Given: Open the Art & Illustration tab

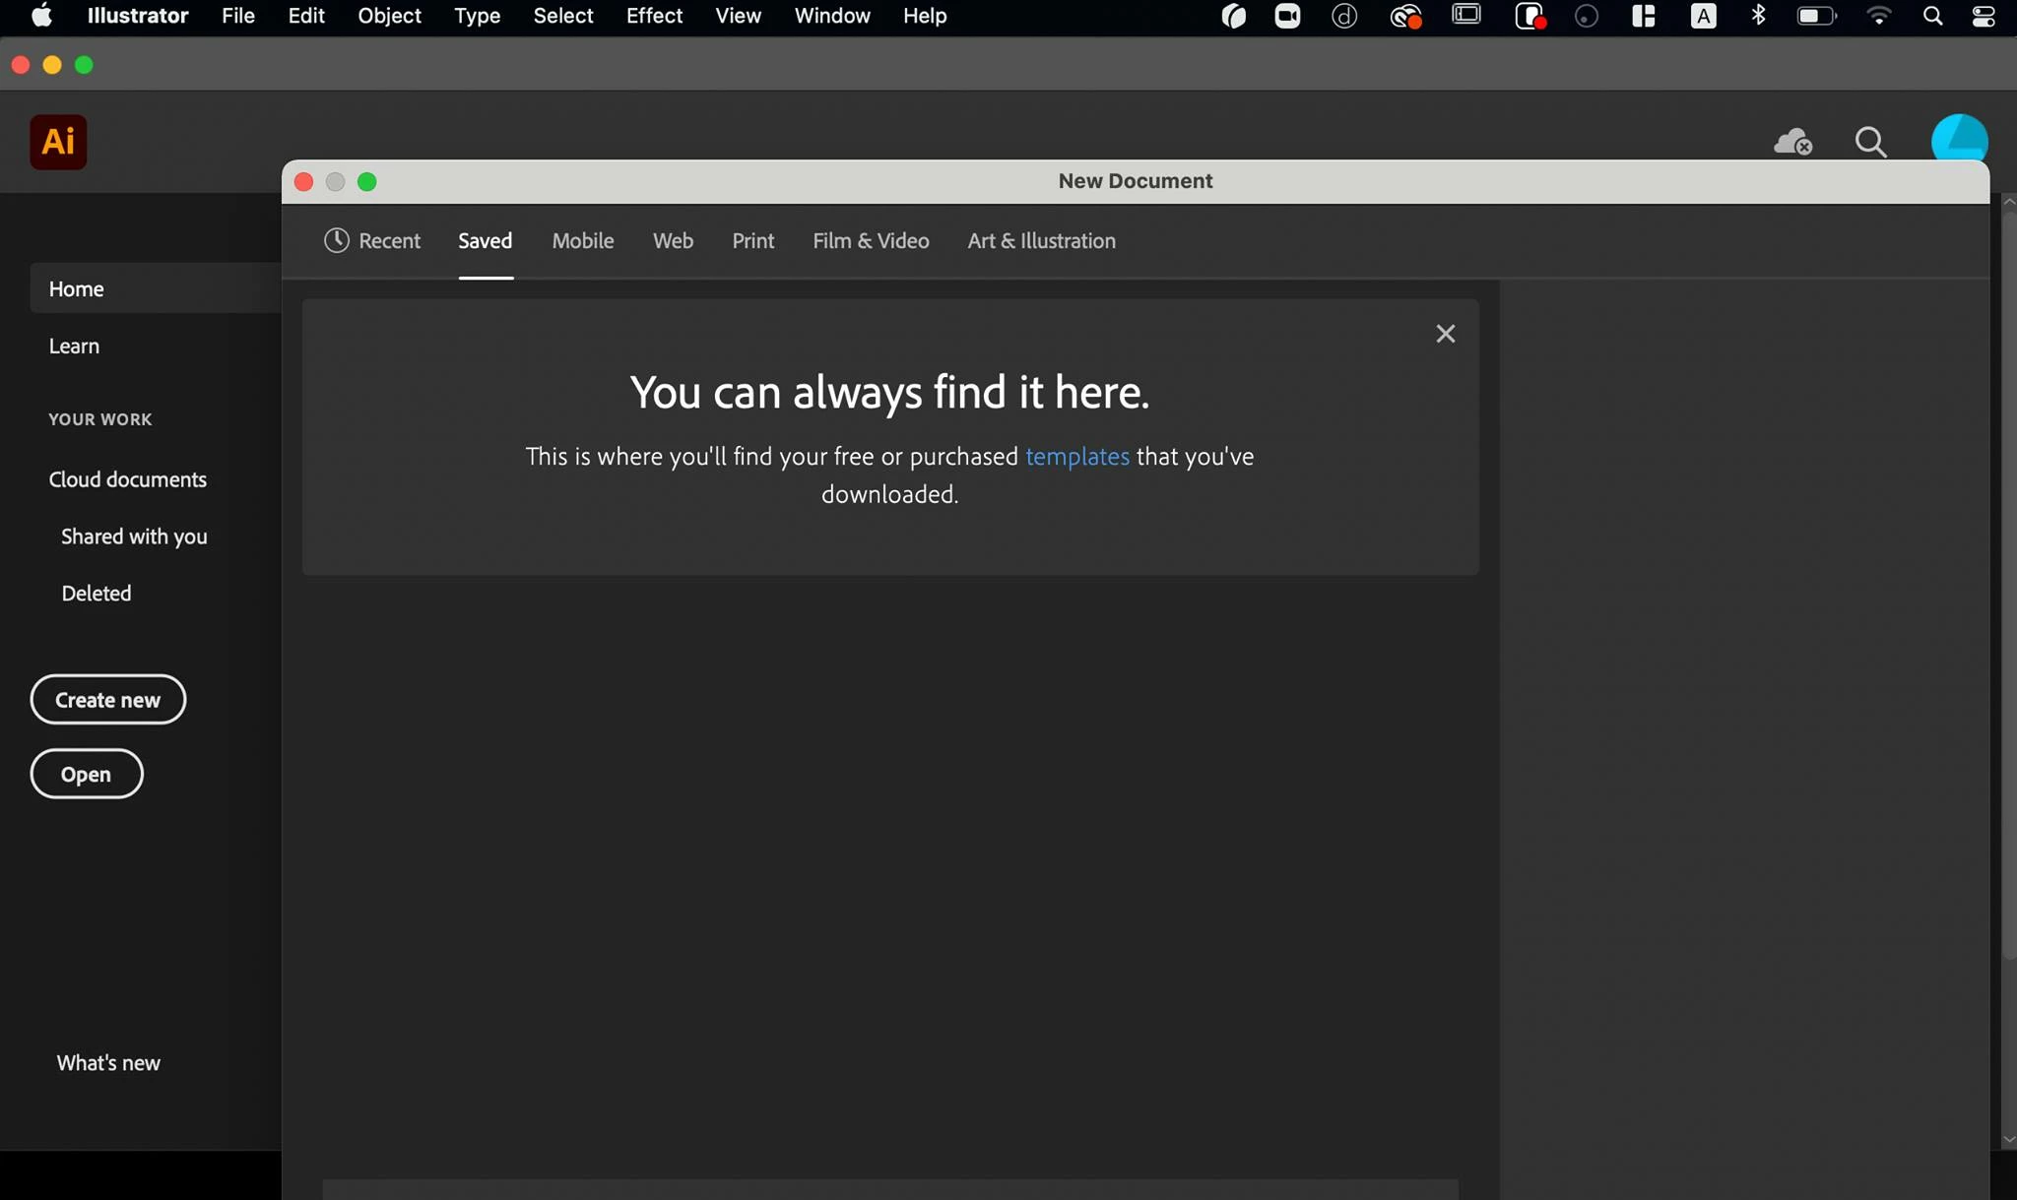Looking at the screenshot, I should [x=1041, y=240].
